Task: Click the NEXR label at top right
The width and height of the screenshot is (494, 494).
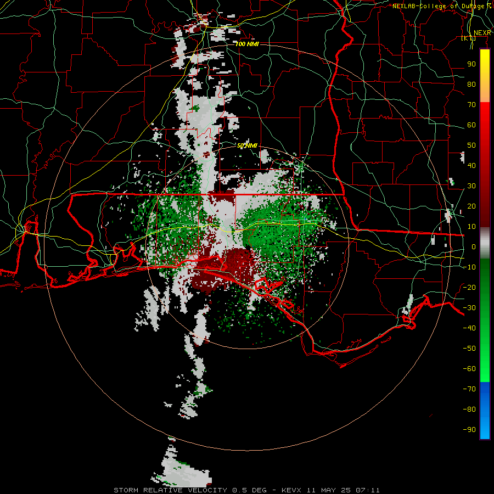Action: tap(482, 33)
